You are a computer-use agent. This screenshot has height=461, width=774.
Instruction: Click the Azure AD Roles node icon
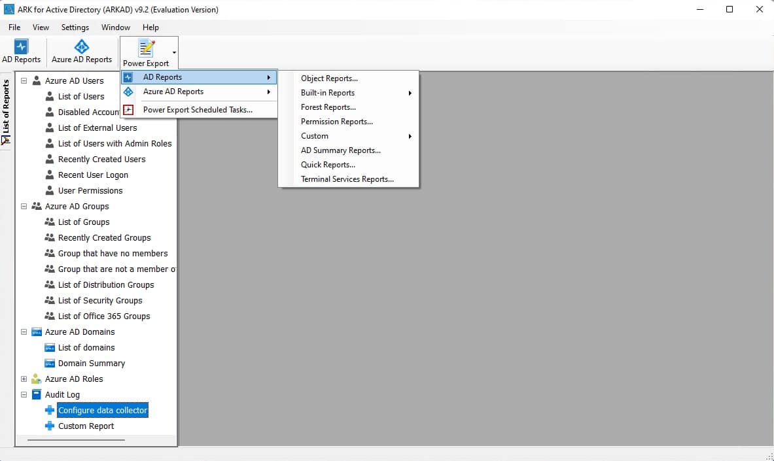coord(37,379)
